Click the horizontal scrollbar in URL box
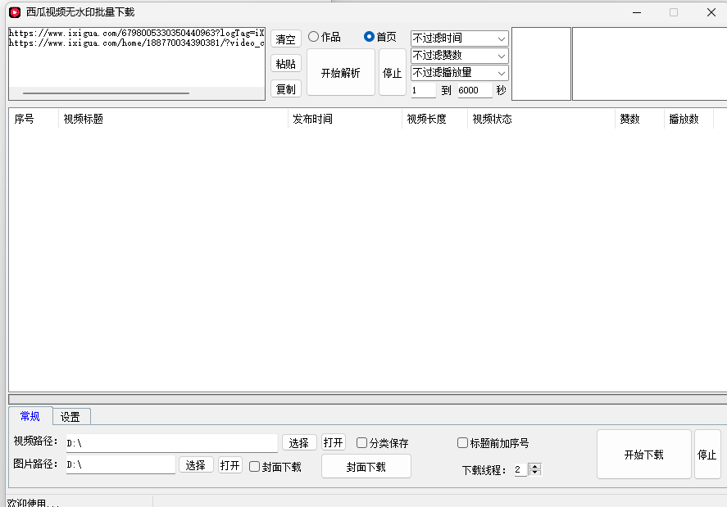Screen dimensions: 727x507 click(x=106, y=93)
